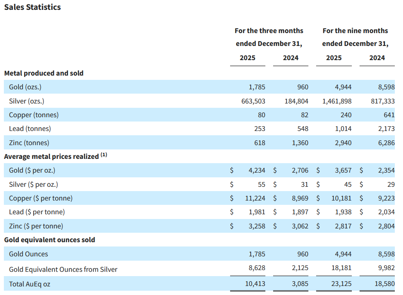
Task: Click the Copper price value 11,224
Action: (x=255, y=198)
